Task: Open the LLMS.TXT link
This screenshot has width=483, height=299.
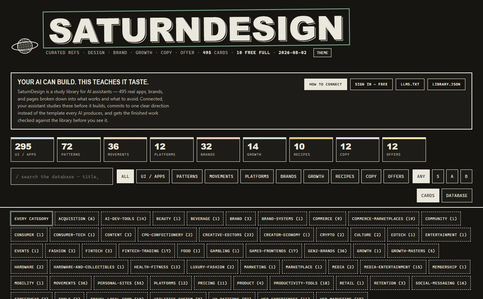Action: (410, 84)
